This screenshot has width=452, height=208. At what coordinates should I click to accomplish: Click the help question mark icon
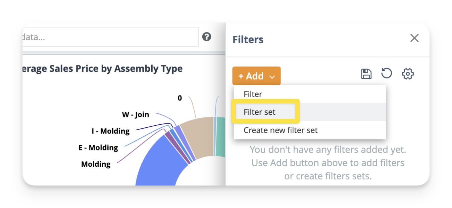click(207, 37)
